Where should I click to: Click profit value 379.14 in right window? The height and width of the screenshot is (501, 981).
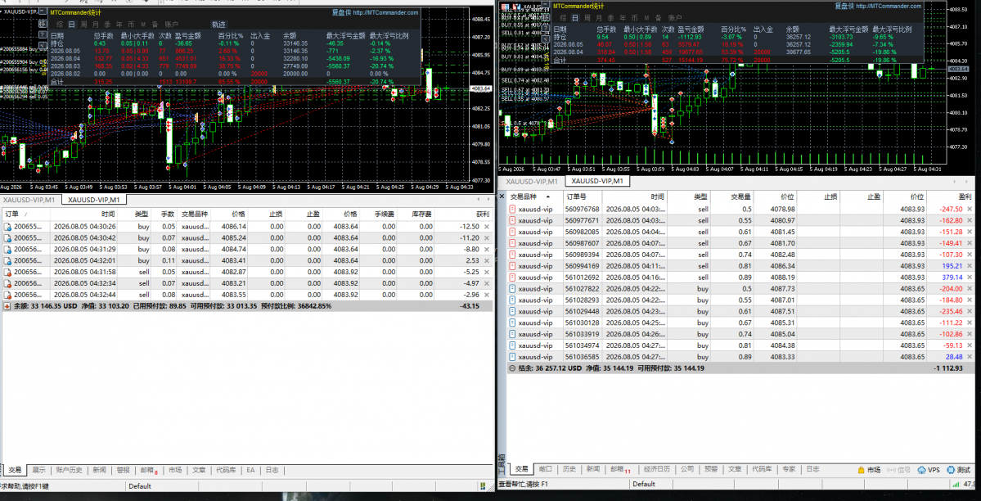(x=950, y=277)
